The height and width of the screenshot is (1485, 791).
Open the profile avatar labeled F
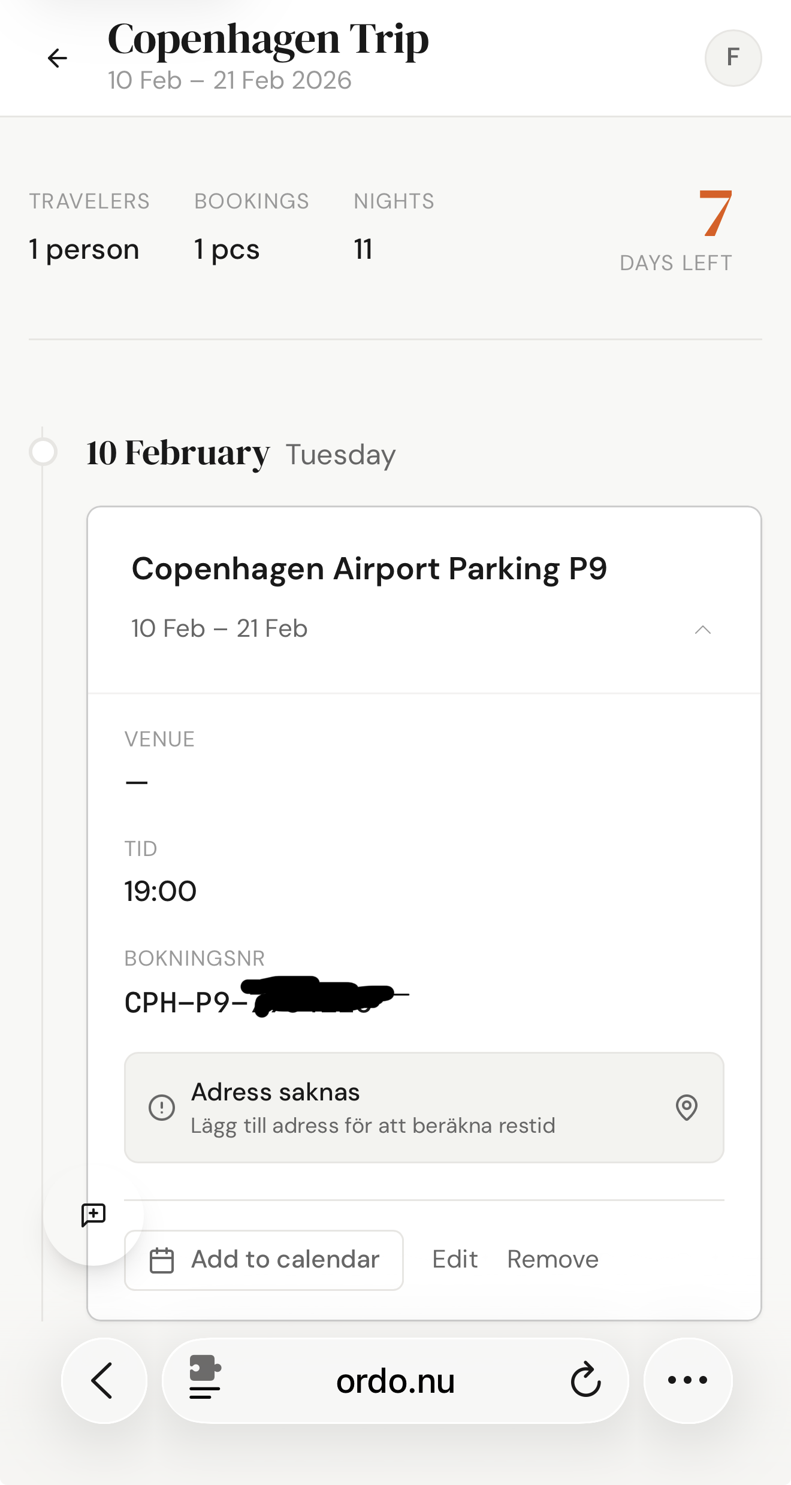coord(732,58)
